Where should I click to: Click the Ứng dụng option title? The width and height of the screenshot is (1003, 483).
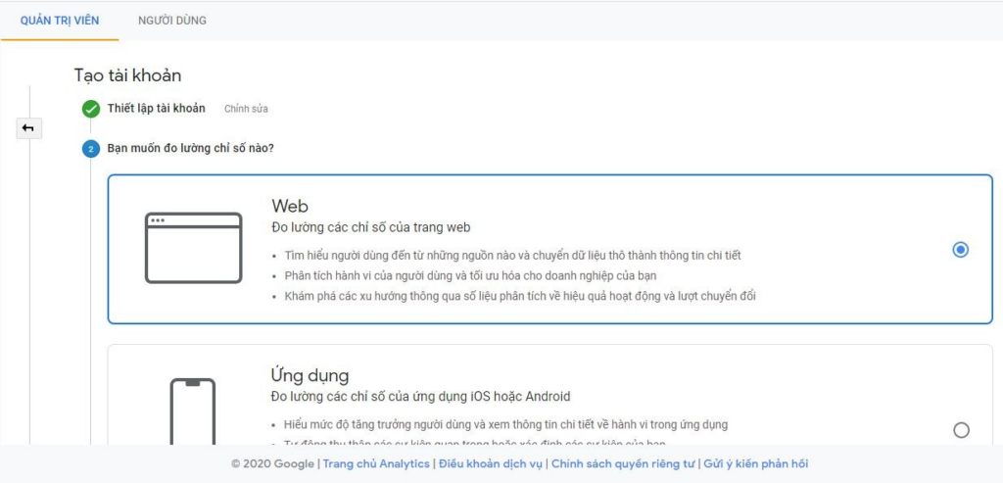point(310,375)
